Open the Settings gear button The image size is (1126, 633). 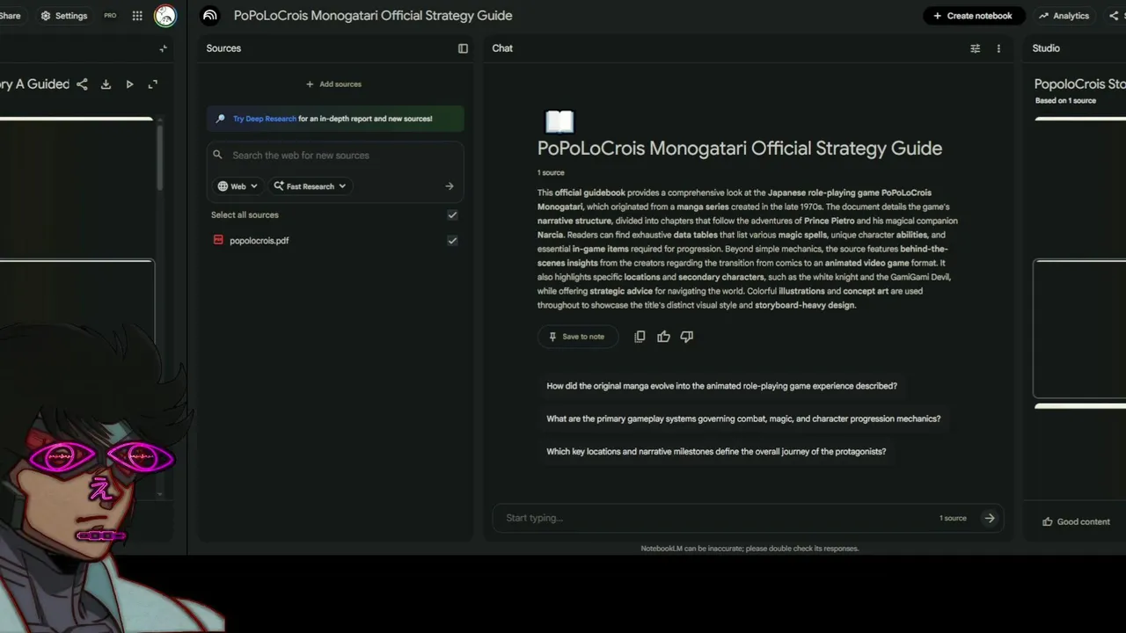[63, 16]
